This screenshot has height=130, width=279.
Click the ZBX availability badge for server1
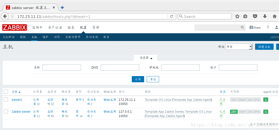[x=234, y=100]
